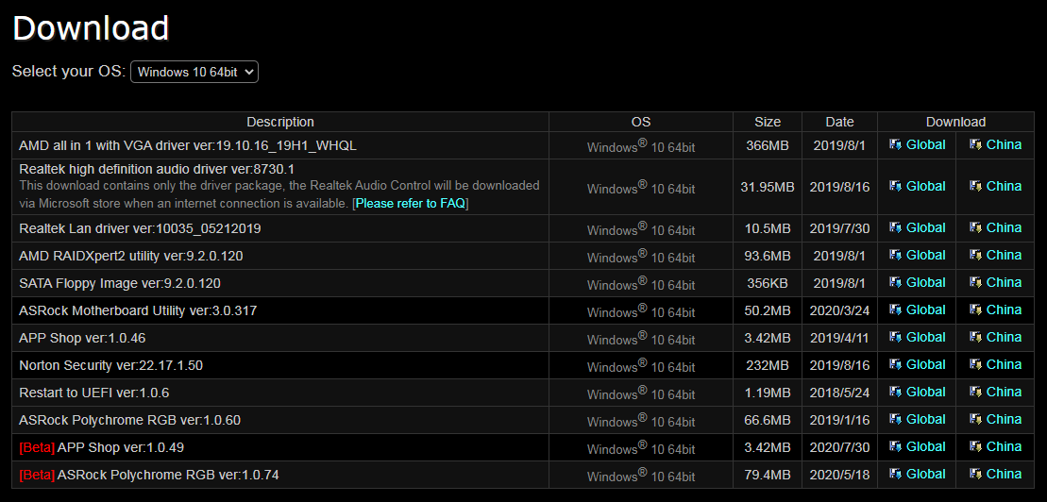Download AMD all in 1 driver from China
This screenshot has width=1047, height=502.
tap(1004, 144)
